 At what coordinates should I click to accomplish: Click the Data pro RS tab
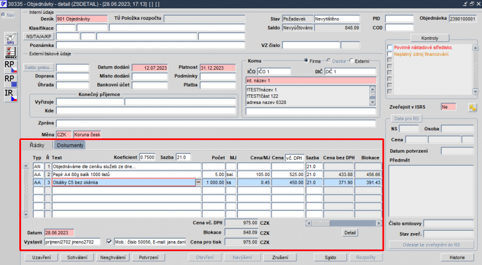click(406, 118)
